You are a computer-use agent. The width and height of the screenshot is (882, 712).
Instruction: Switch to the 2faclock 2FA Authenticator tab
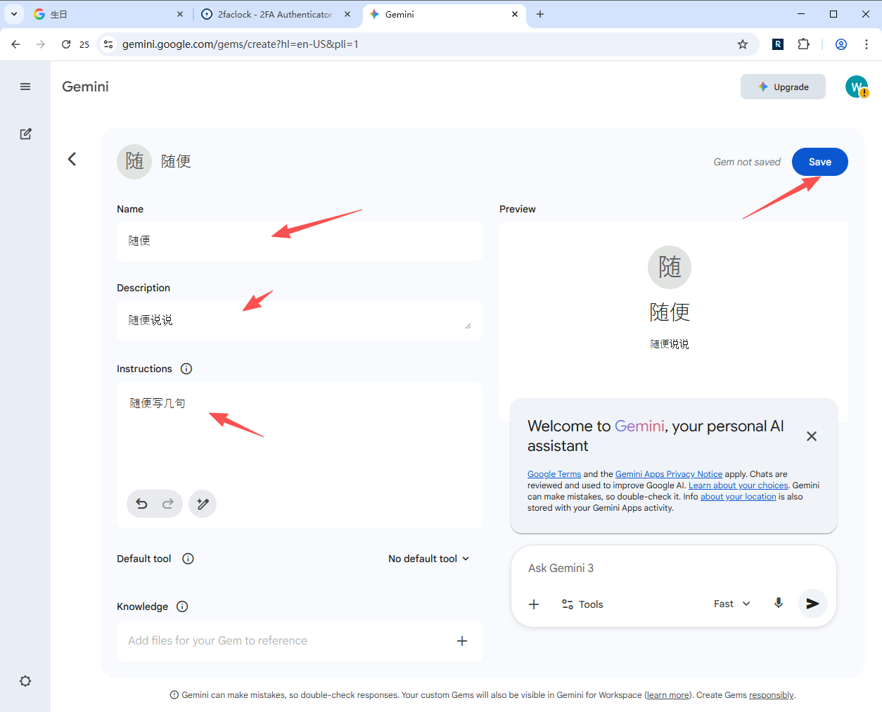pos(274,14)
